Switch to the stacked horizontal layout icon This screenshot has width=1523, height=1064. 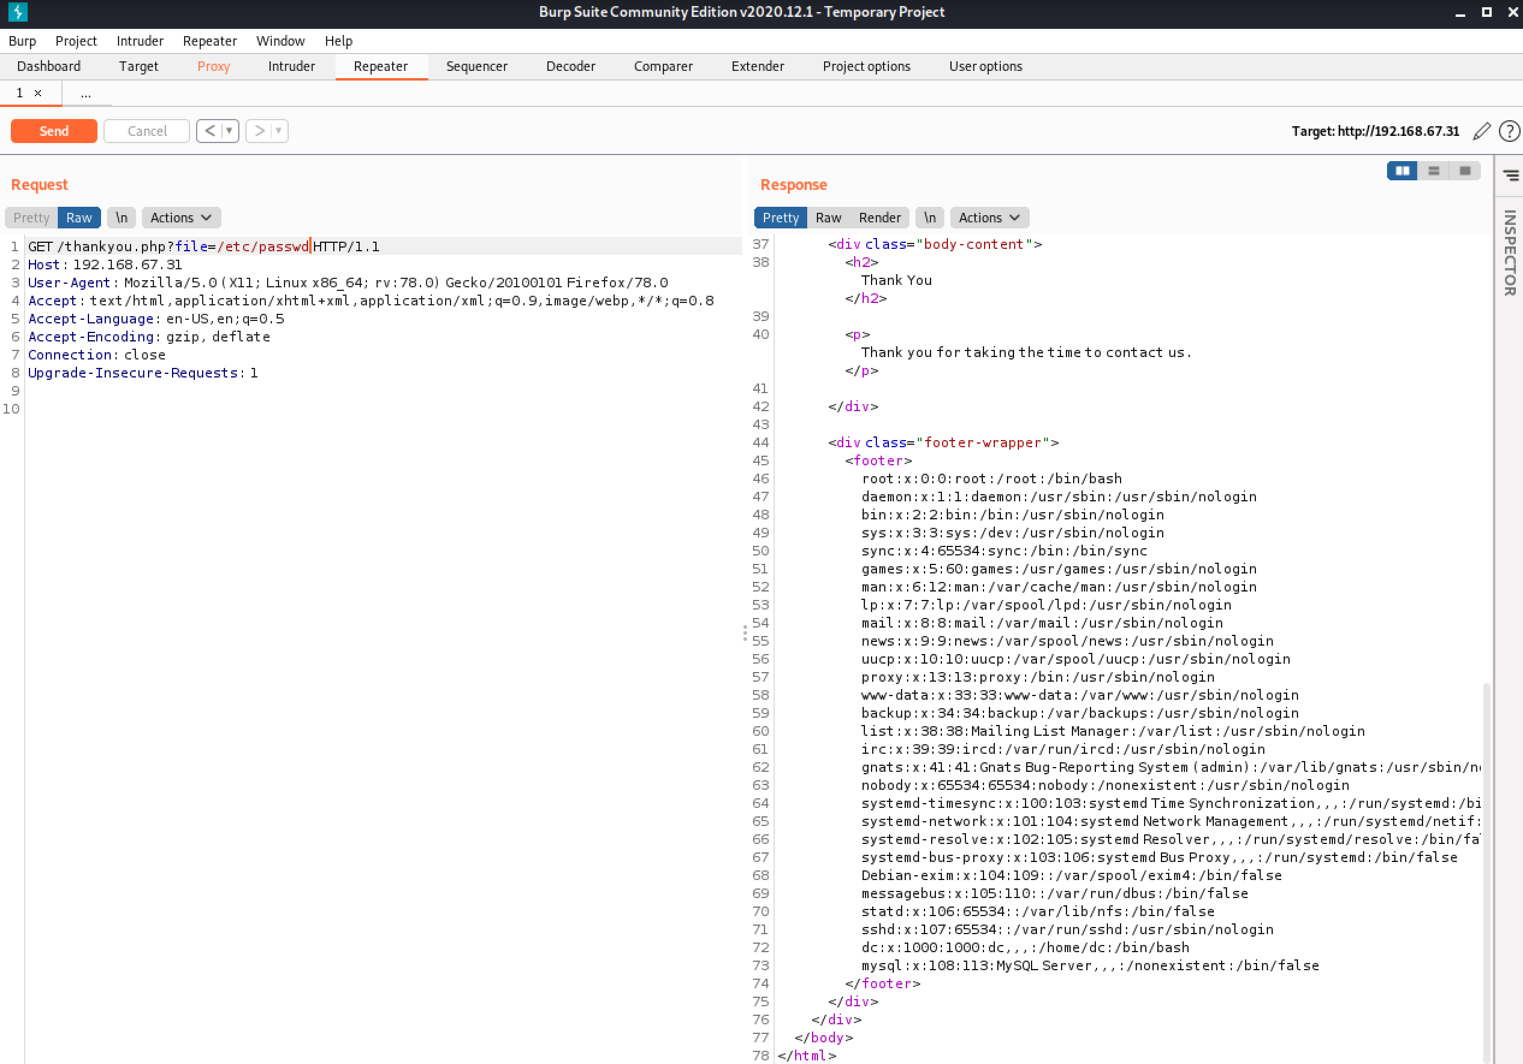tap(1433, 171)
